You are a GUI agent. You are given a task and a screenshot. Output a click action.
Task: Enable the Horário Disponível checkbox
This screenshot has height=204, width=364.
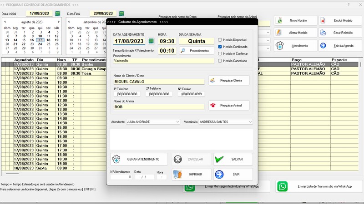pyautogui.click(x=220, y=39)
